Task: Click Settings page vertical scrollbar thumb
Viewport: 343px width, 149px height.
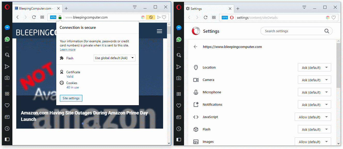Action: tap(338, 66)
